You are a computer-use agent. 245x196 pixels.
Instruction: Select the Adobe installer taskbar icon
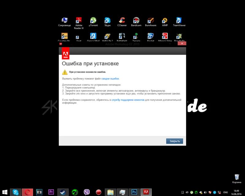[146, 192]
